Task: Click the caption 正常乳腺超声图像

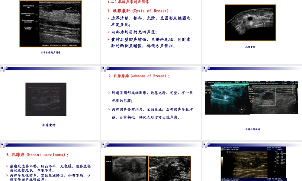Action: coord(51,52)
